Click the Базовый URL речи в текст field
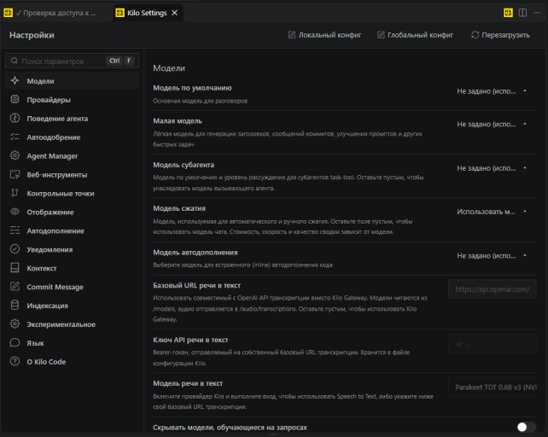 tap(492, 288)
